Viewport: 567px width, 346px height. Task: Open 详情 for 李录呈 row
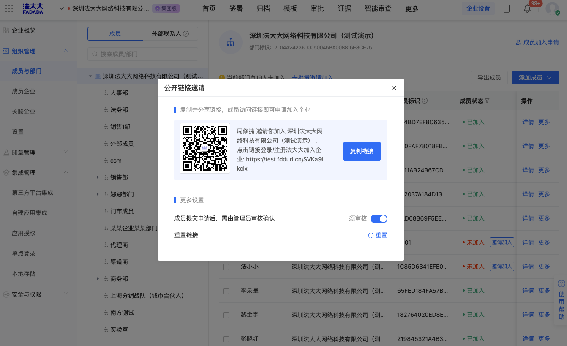click(528, 291)
